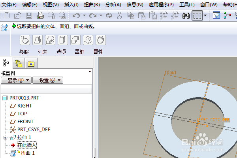The image size is (237, 158).
Task: Open the 设置(G) dropdown button
Action: 48,80
